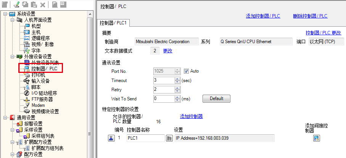Viewport: 346px width, 158px height.
Task: Open FTP服务器 settings
Action: 42,99
